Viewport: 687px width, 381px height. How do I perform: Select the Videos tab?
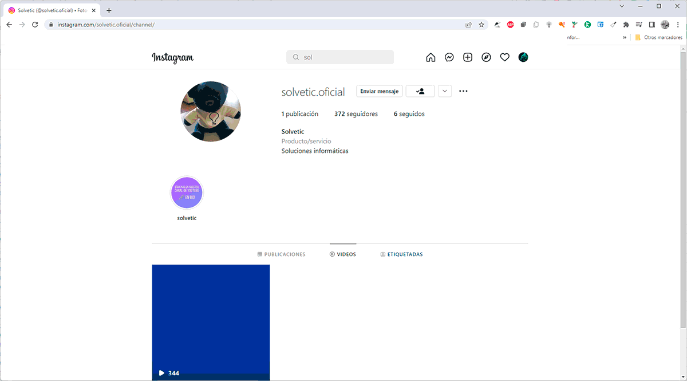pos(343,254)
